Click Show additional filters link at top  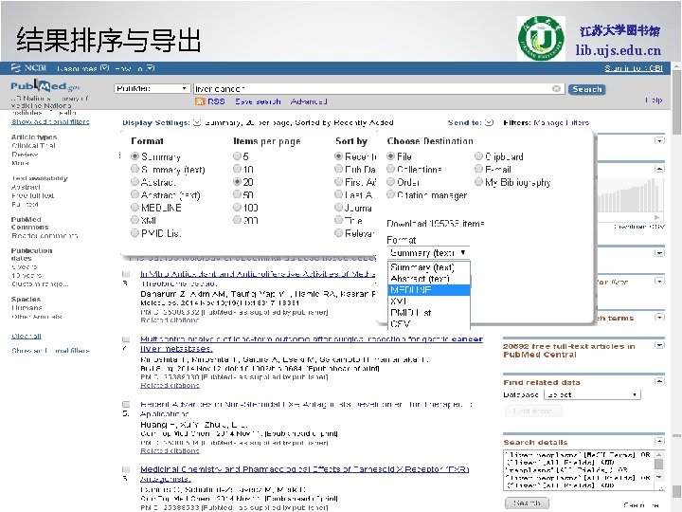[50, 122]
